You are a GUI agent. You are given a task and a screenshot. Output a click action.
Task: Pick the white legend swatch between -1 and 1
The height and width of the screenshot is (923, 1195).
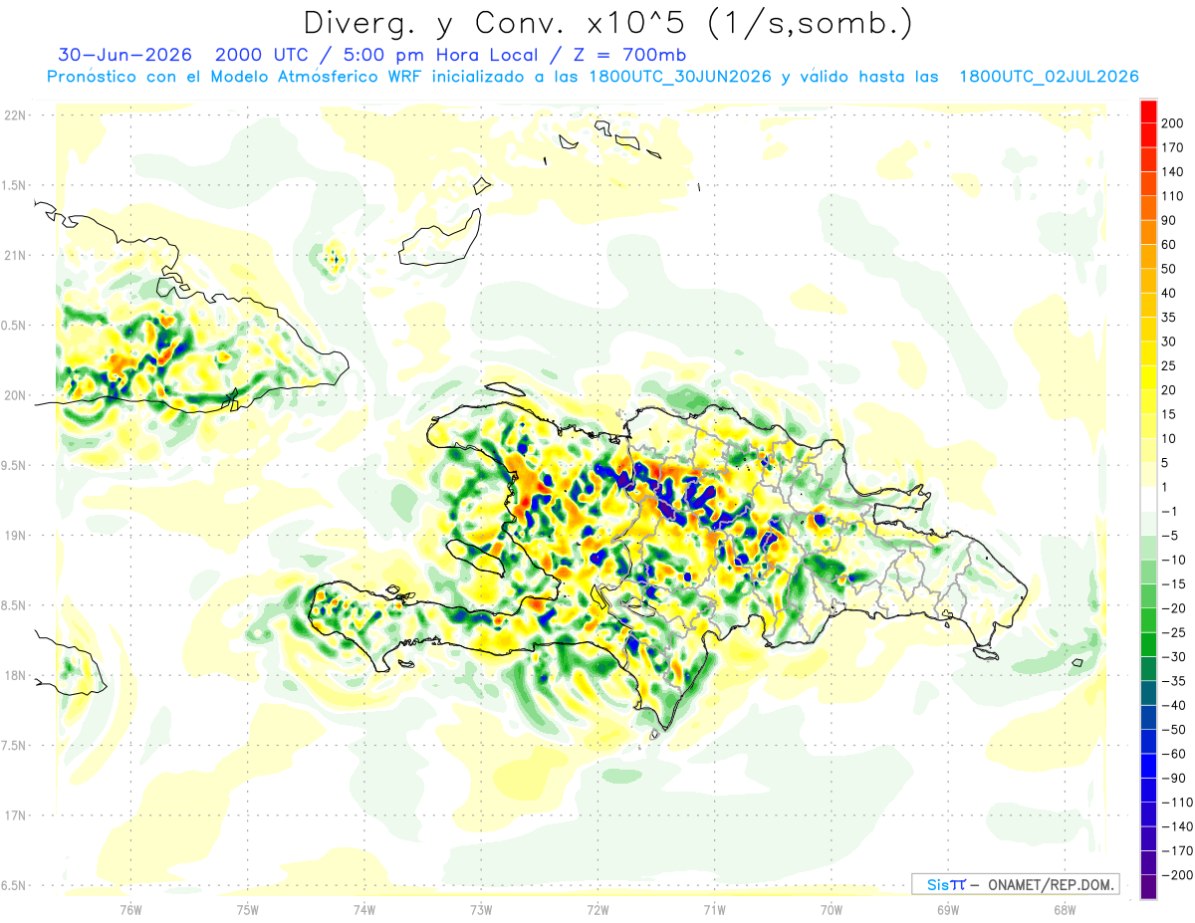tap(1148, 500)
